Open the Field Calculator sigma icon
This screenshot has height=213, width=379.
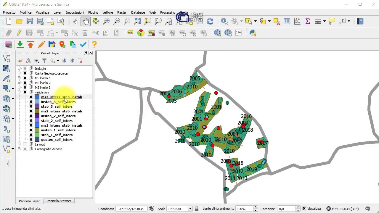pos(307,21)
